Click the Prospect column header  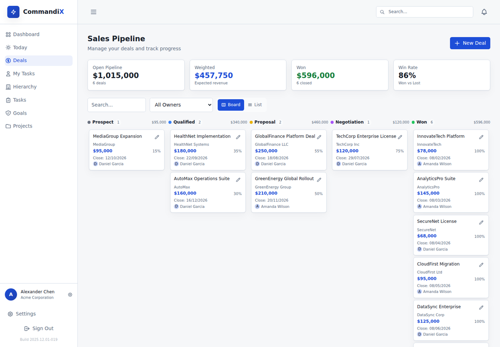click(127, 122)
